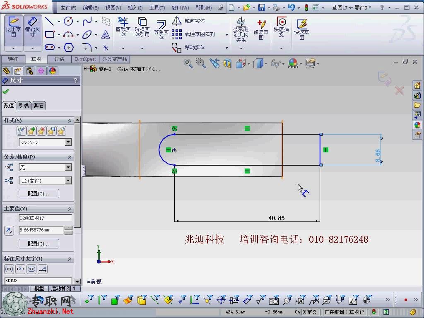Switch to the 运动算例 1 bottom tab
424x318 pixels.
coord(63,289)
